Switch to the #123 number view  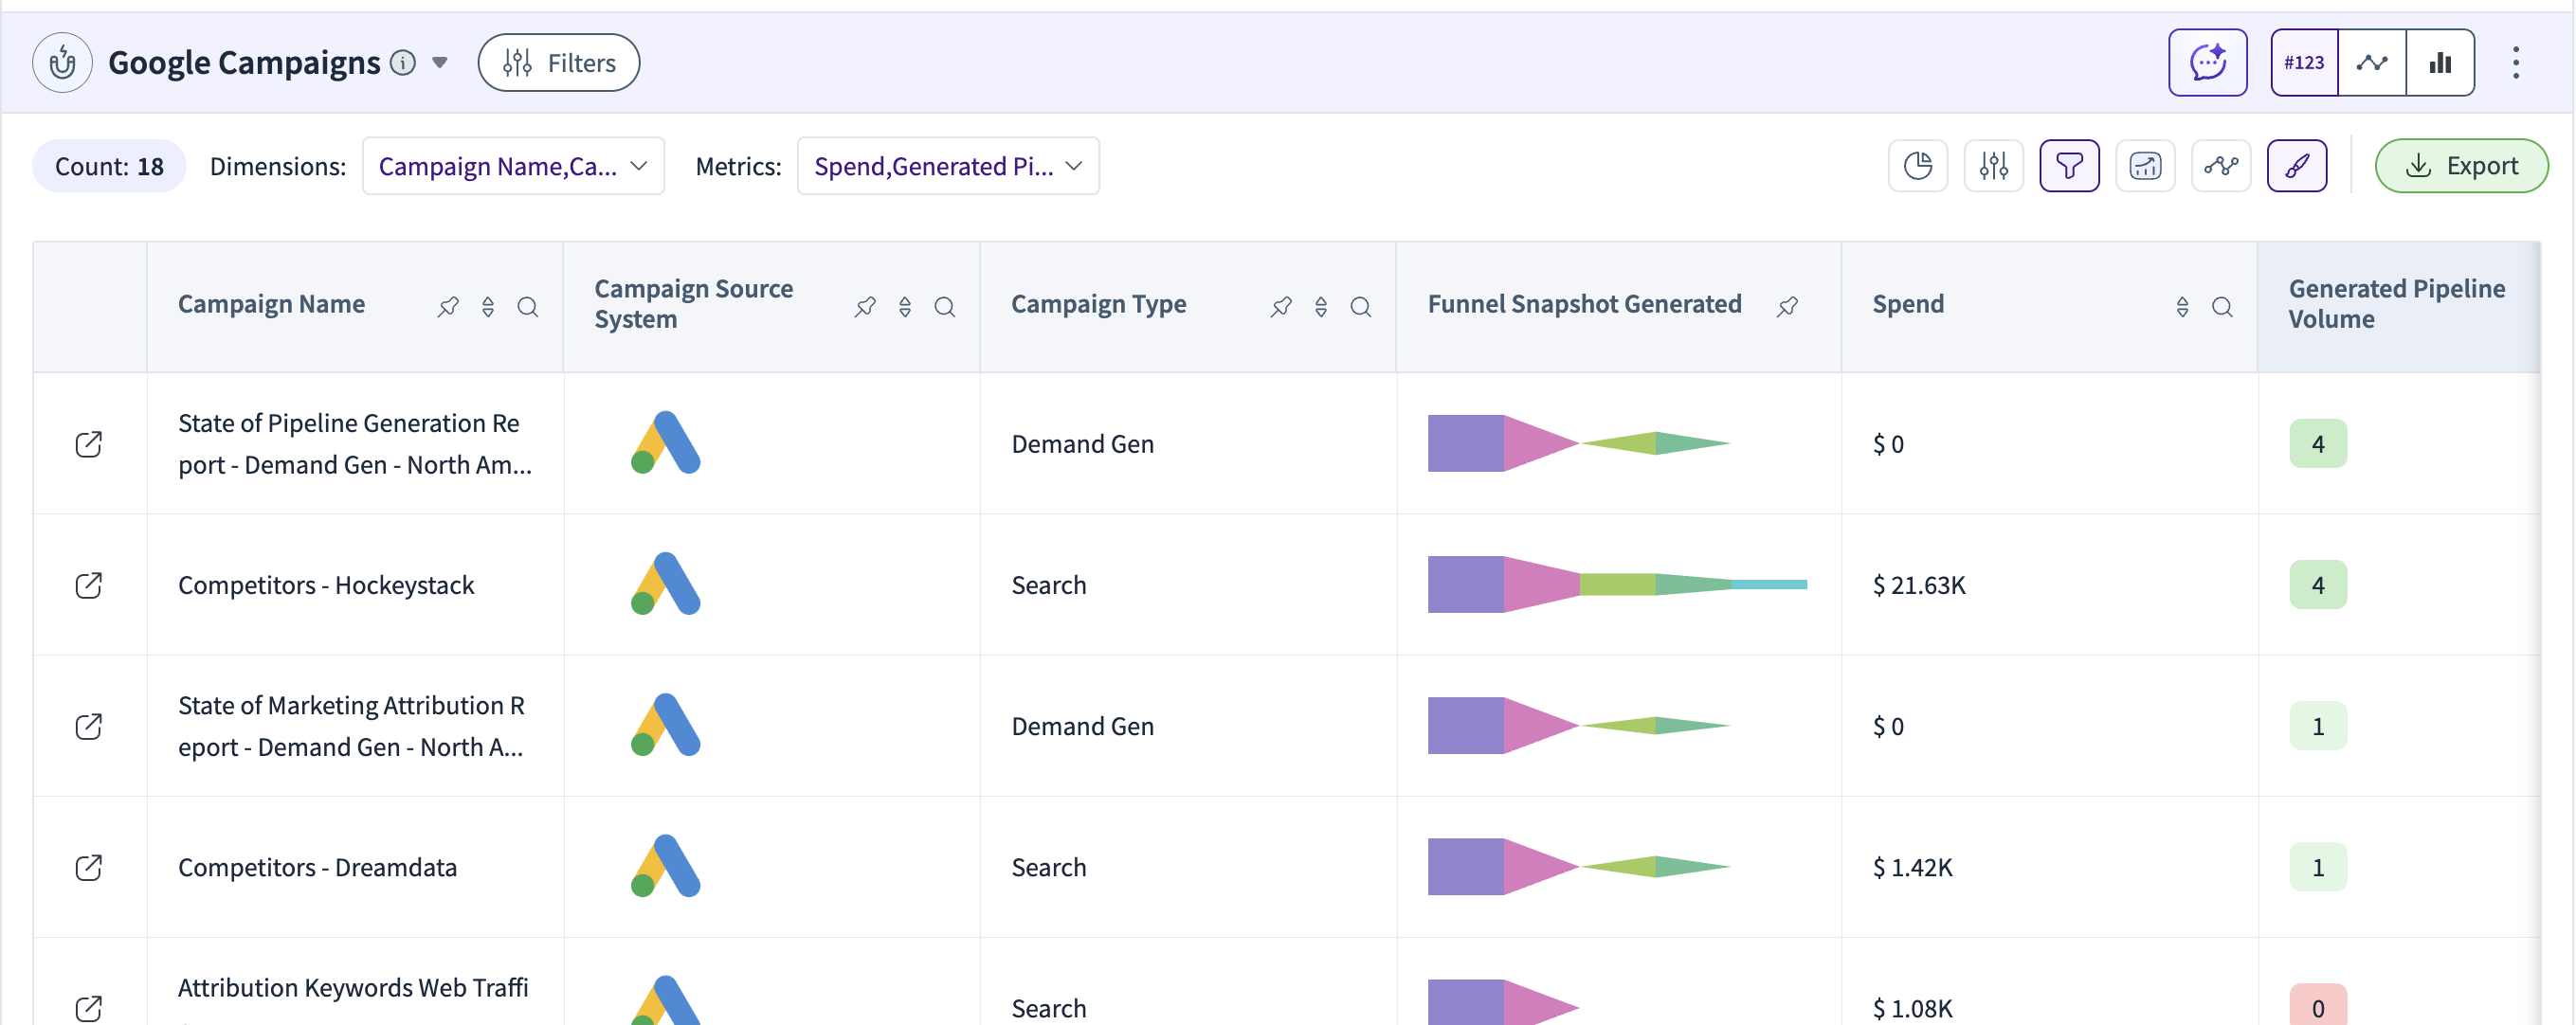[2303, 62]
